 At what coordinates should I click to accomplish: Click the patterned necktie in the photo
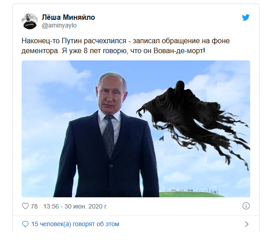point(109,136)
